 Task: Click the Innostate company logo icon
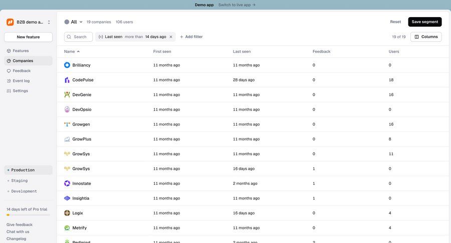[67, 183]
